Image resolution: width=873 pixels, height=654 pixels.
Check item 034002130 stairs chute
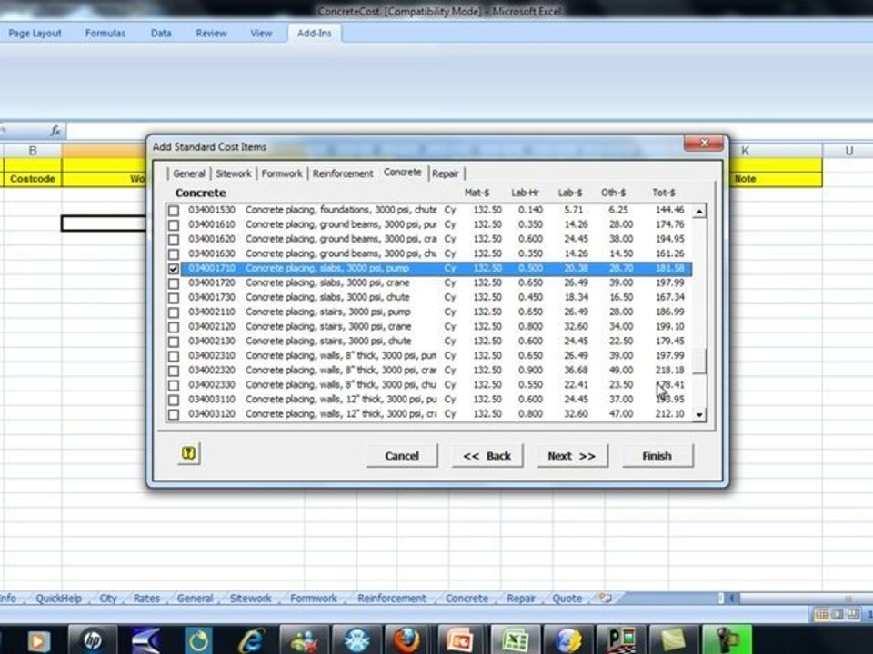[174, 342]
